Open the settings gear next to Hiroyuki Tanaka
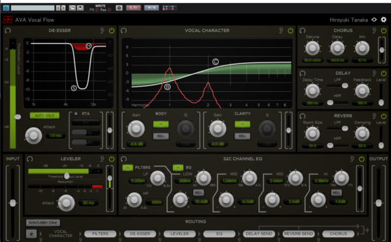Viewport: 391px width, 242px height. (384, 20)
